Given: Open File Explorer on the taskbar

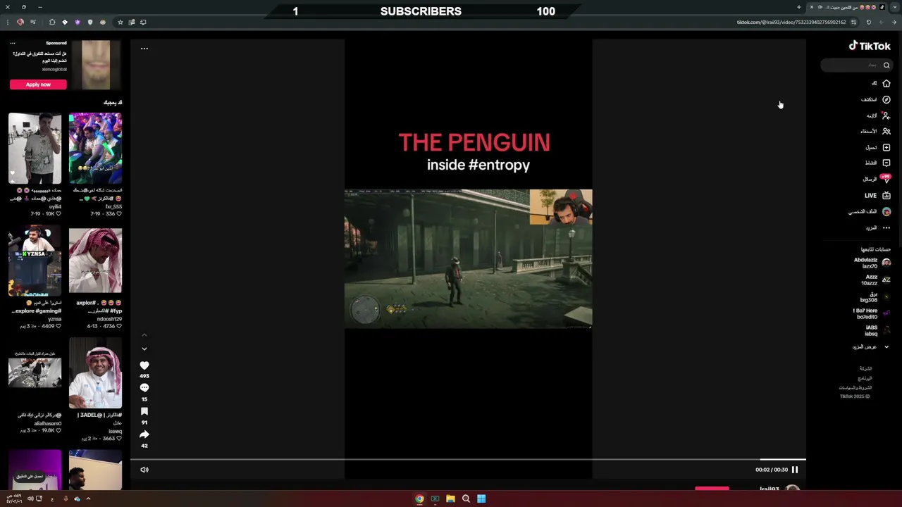Looking at the screenshot, I should click(450, 499).
